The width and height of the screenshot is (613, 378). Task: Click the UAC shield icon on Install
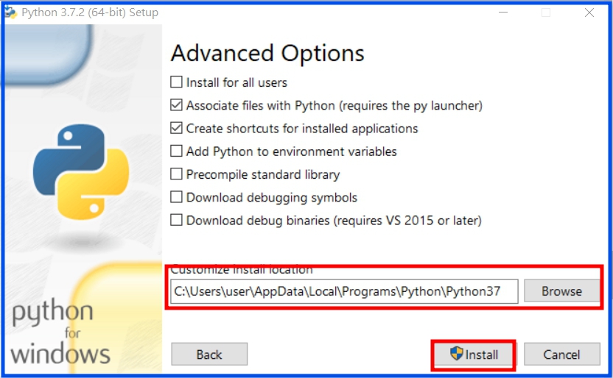point(456,354)
